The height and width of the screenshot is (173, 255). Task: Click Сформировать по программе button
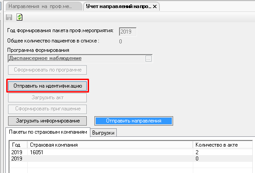pyautogui.click(x=47, y=70)
